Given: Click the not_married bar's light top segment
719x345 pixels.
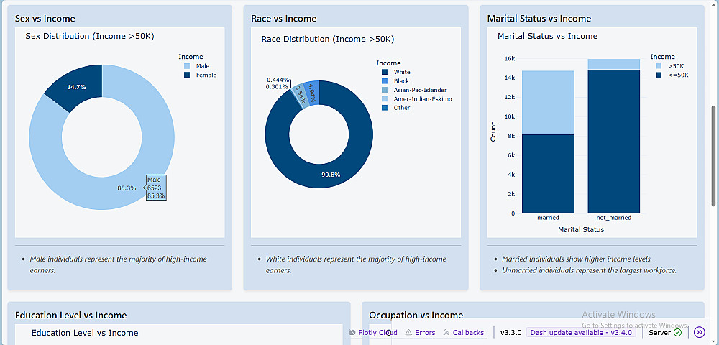Looking at the screenshot, I should click(614, 64).
